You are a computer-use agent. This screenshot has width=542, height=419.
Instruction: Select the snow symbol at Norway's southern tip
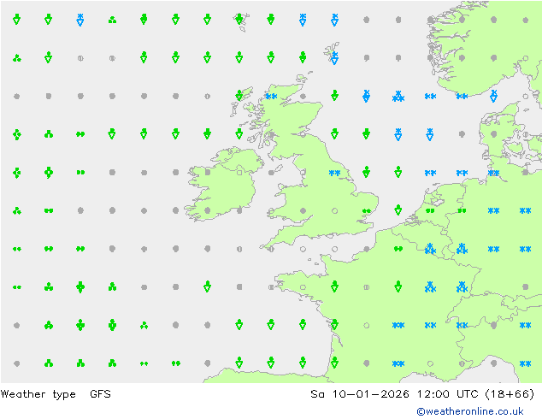click(462, 96)
